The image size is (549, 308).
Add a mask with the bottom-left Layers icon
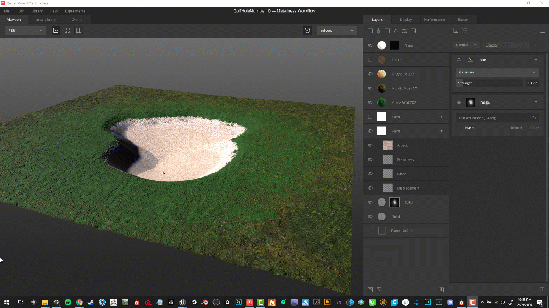[370, 289]
